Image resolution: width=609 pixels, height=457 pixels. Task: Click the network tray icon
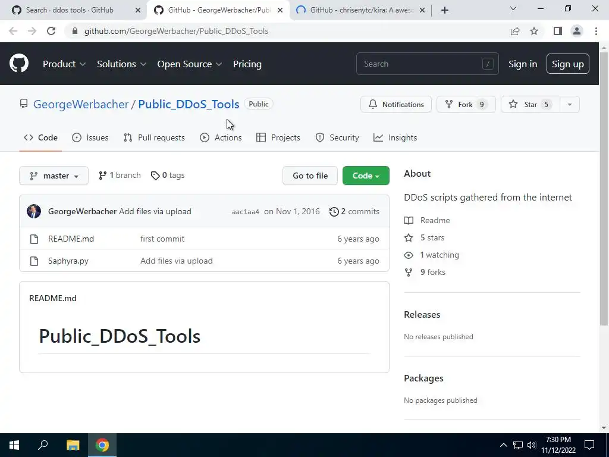(x=518, y=445)
